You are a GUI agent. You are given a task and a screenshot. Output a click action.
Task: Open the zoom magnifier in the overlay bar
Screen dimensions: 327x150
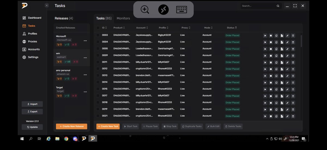[145, 10]
